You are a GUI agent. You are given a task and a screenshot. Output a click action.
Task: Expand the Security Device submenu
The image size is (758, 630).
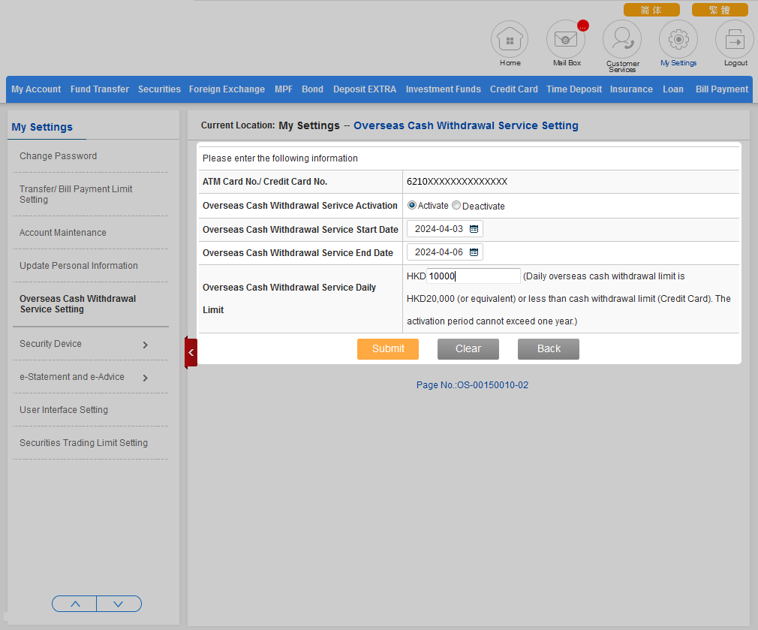click(145, 345)
